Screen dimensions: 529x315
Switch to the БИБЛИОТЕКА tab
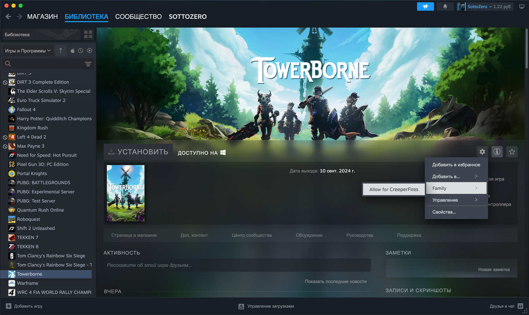tap(86, 17)
